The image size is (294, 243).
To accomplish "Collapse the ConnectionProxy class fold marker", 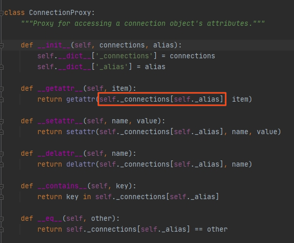I will point(2,13).
